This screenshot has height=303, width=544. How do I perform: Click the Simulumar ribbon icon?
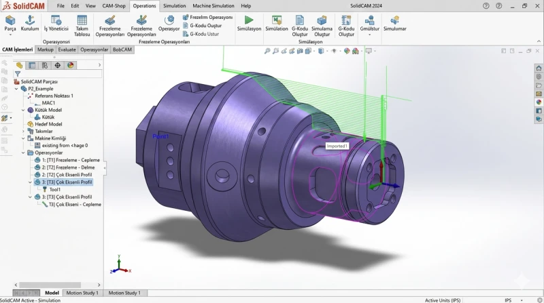click(x=395, y=20)
